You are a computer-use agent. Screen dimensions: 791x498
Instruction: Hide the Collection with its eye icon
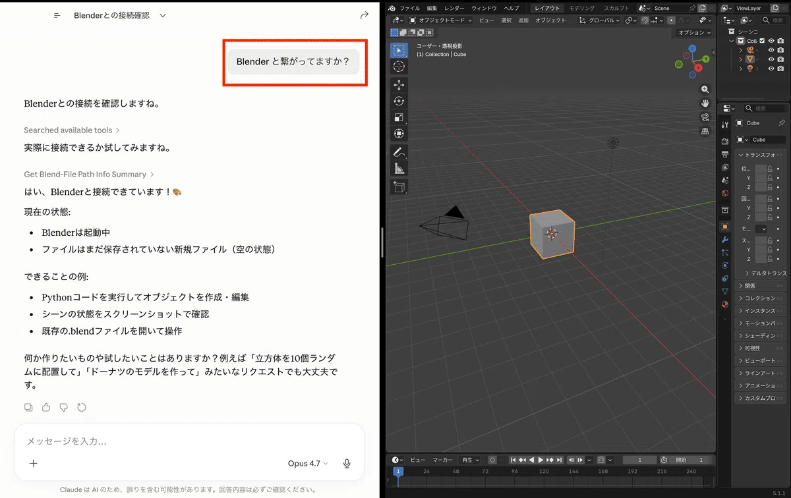tap(771, 41)
